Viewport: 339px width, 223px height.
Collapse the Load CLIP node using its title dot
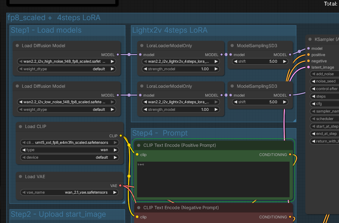point(20,127)
